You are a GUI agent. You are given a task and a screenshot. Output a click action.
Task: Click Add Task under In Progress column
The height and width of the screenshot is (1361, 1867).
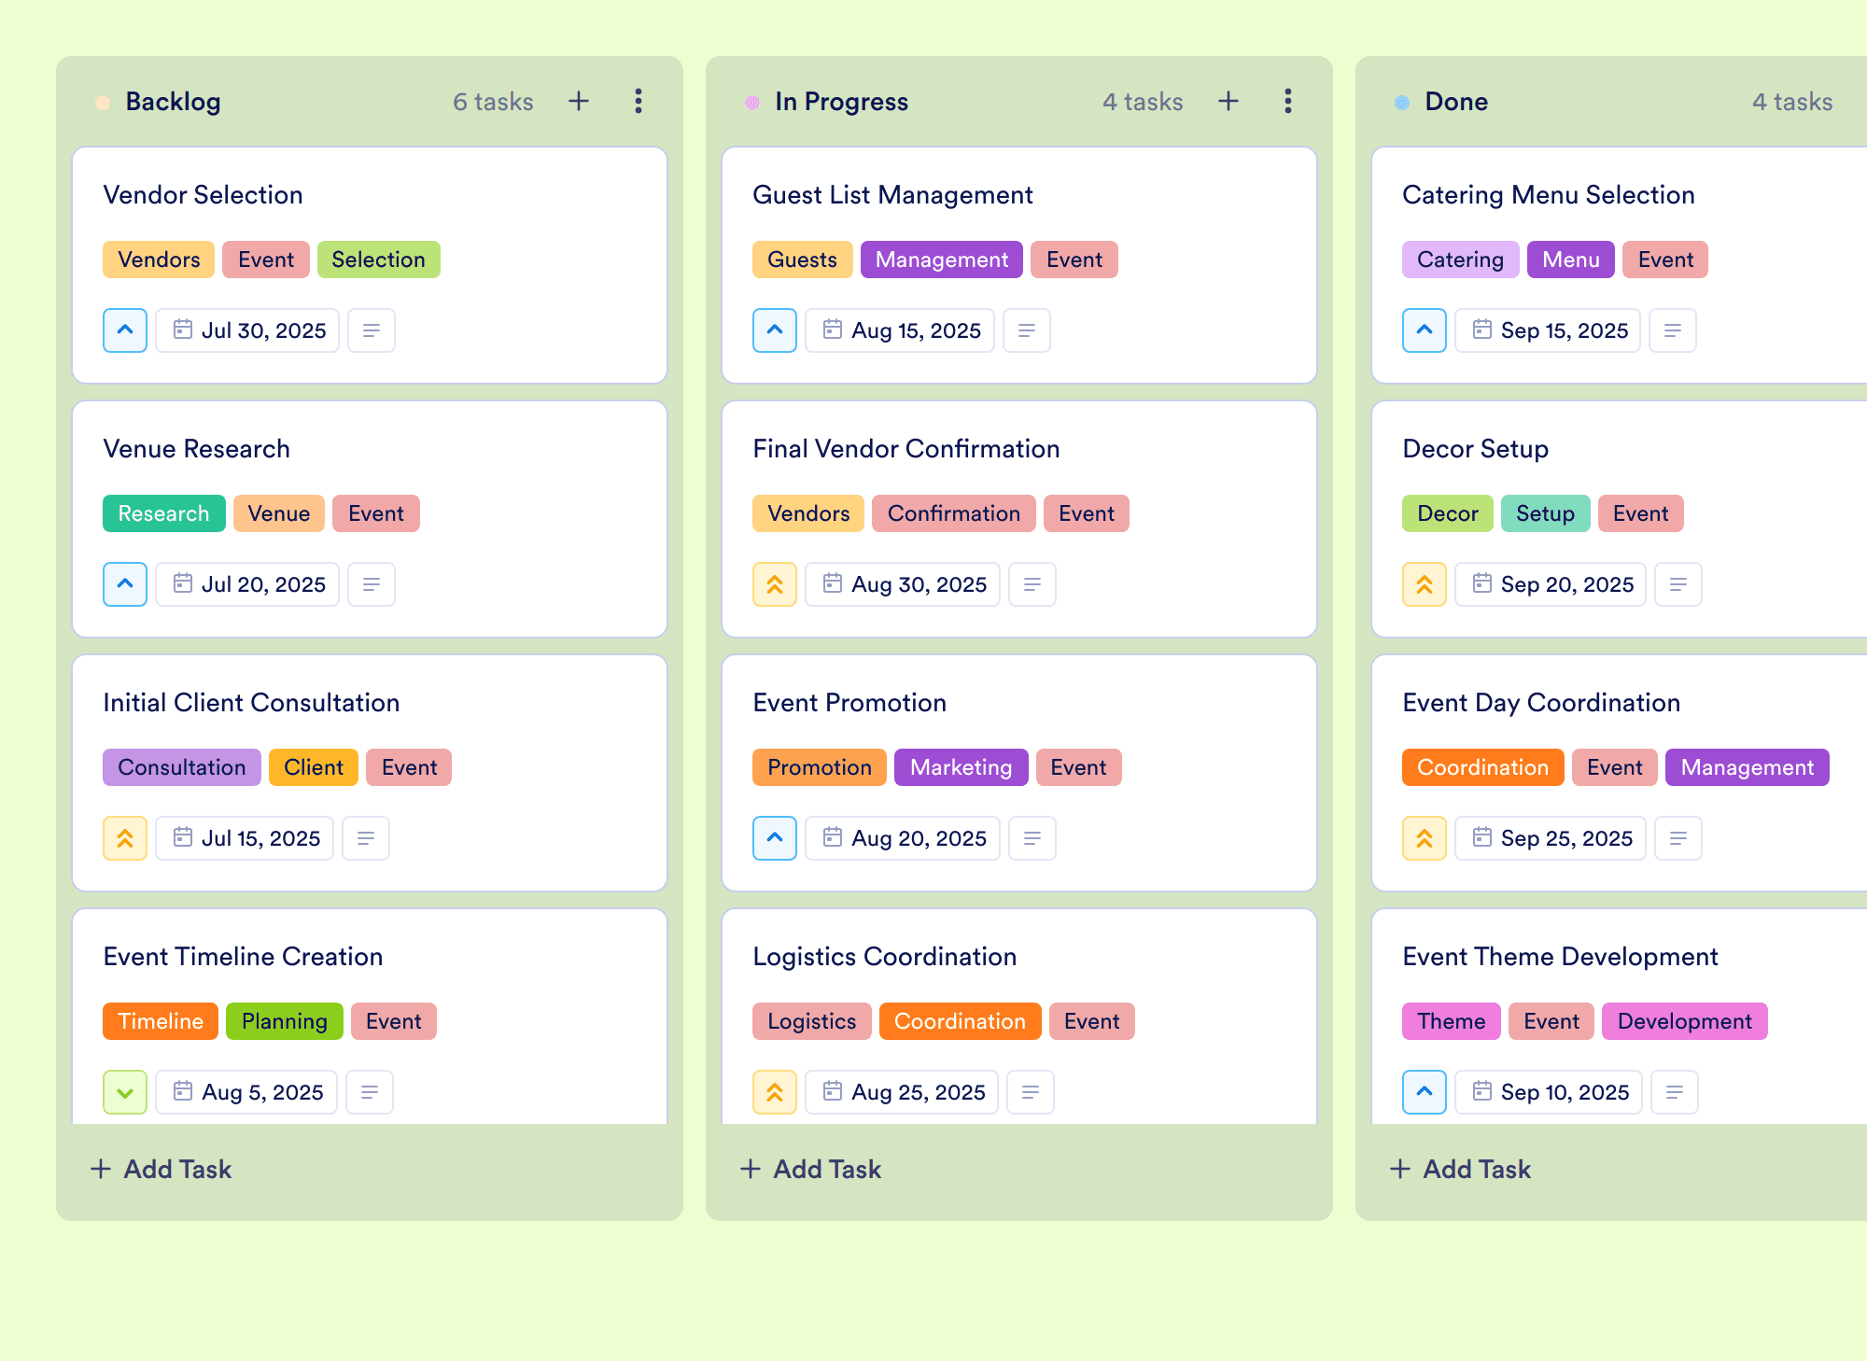[x=810, y=1169]
